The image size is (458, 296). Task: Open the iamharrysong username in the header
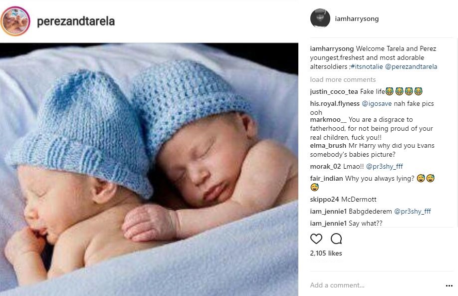(x=357, y=18)
